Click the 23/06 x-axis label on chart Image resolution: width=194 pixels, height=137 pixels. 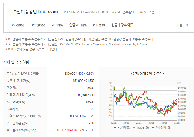click(x=177, y=123)
